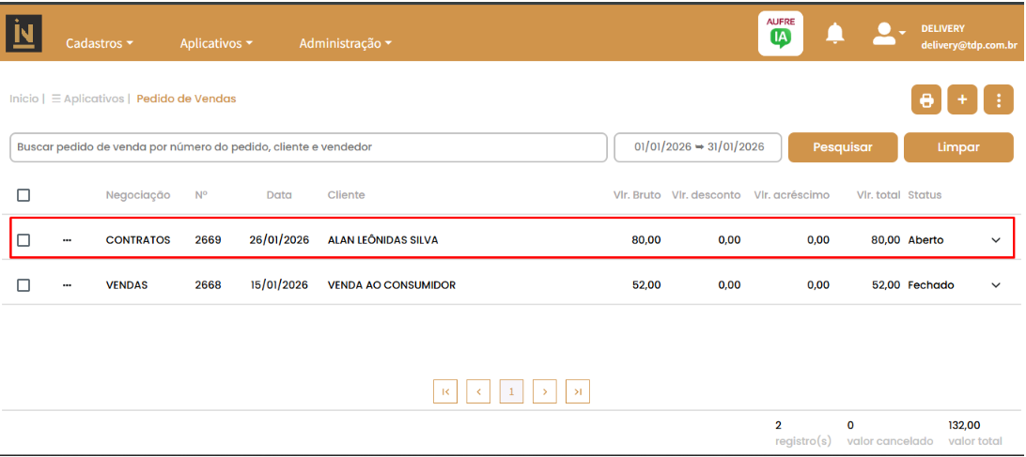
Task: Open the user account dropdown
Action: [888, 35]
